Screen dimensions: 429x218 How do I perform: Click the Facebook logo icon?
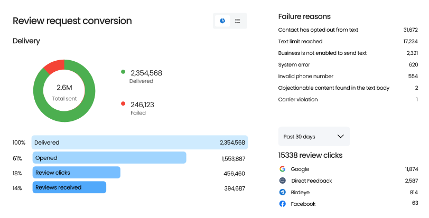point(282,204)
